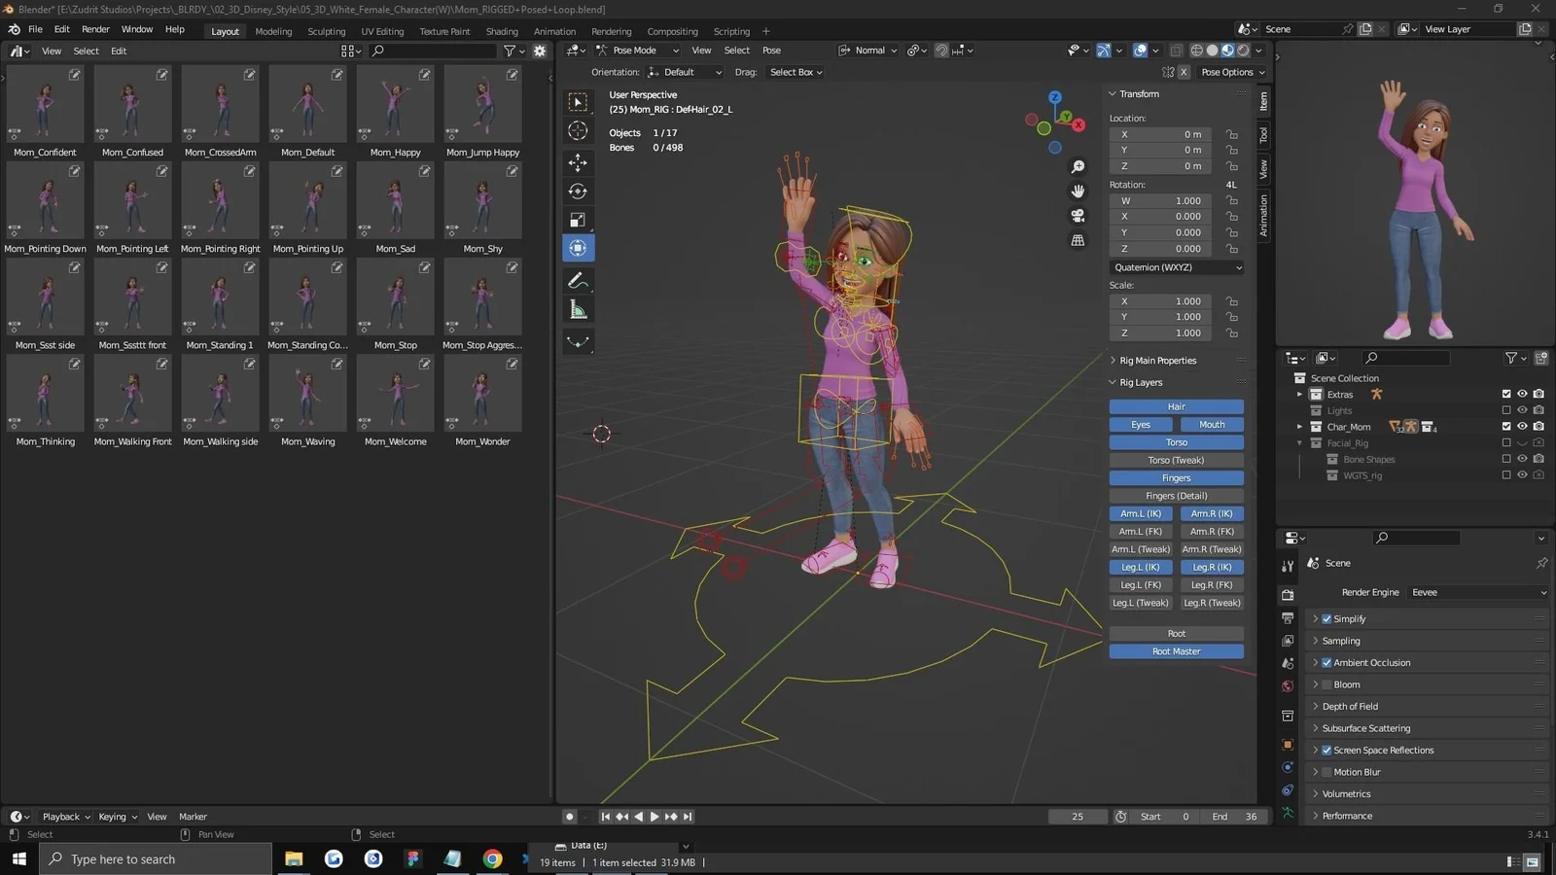
Task: Open the Pose menu in the viewport header
Action: click(x=771, y=50)
